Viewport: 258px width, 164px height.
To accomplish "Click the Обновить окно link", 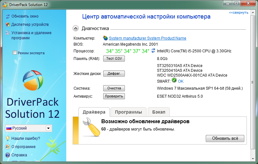I will [x=25, y=16].
